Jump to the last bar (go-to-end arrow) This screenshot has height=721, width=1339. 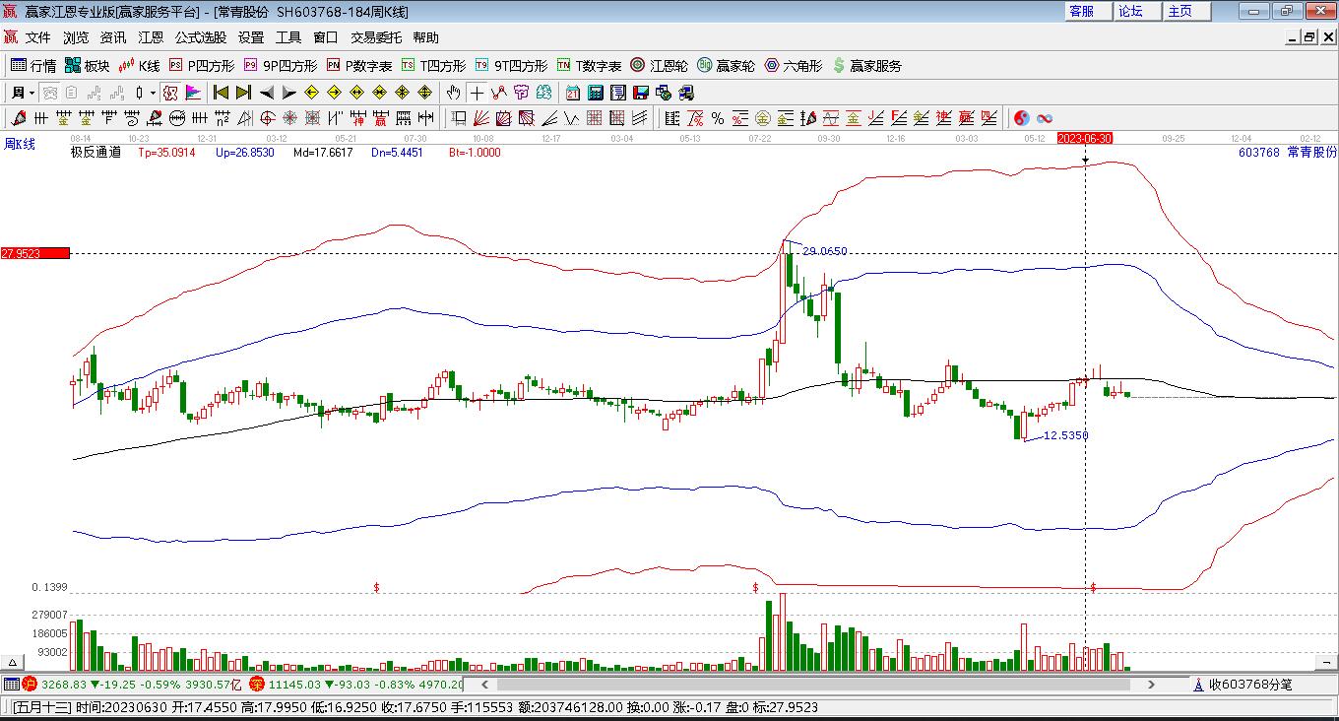pyautogui.click(x=243, y=93)
